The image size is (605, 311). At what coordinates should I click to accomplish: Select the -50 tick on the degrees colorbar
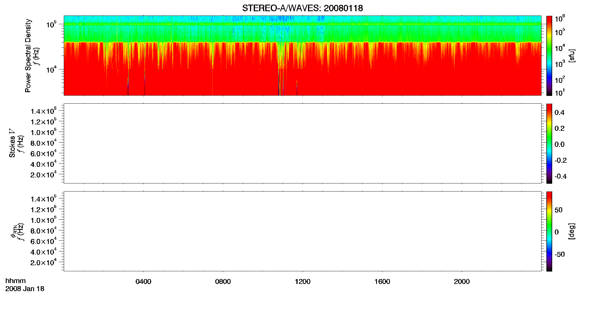pyautogui.click(x=560, y=255)
